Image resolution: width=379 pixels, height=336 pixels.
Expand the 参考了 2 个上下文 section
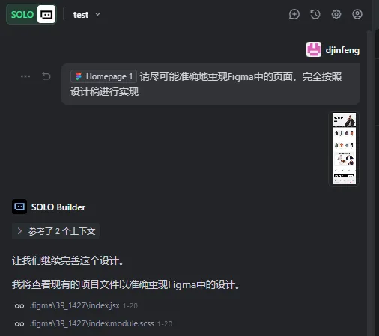[x=55, y=231]
